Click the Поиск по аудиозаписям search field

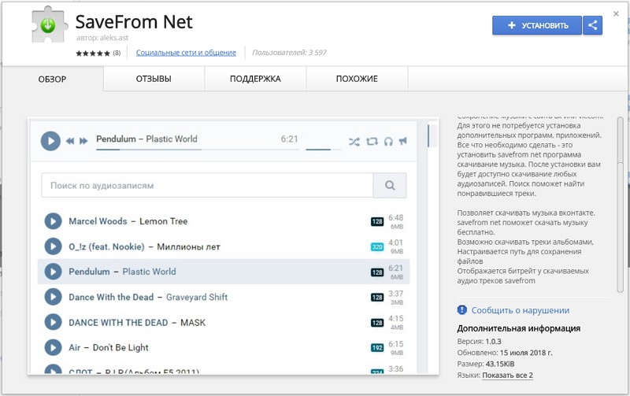click(x=207, y=186)
